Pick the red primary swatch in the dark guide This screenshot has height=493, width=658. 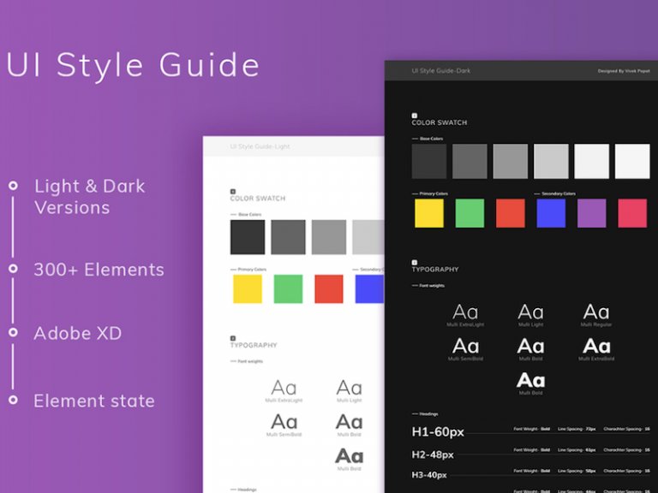coord(511,213)
